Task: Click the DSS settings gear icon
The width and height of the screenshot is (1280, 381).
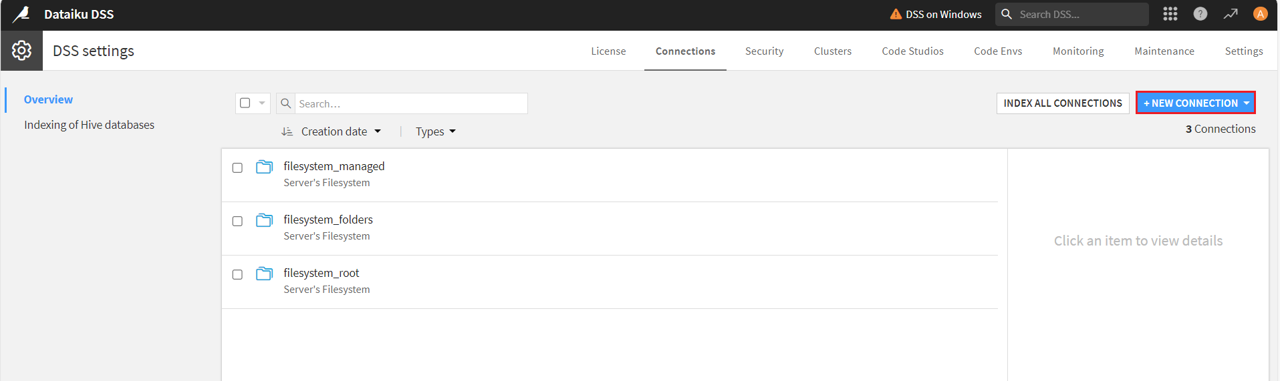Action: pyautogui.click(x=21, y=51)
